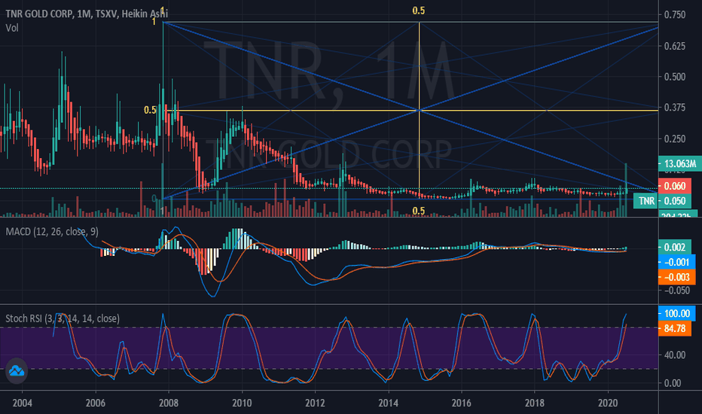702x414 pixels.
Task: Click the orange -0.003 signal value label
Action: (677, 277)
